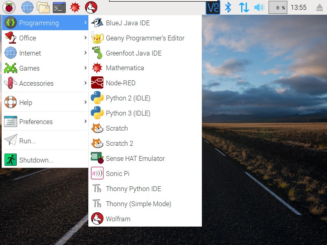The width and height of the screenshot is (327, 245).
Task: Click the Scratch cat icon
Action: [x=97, y=128]
